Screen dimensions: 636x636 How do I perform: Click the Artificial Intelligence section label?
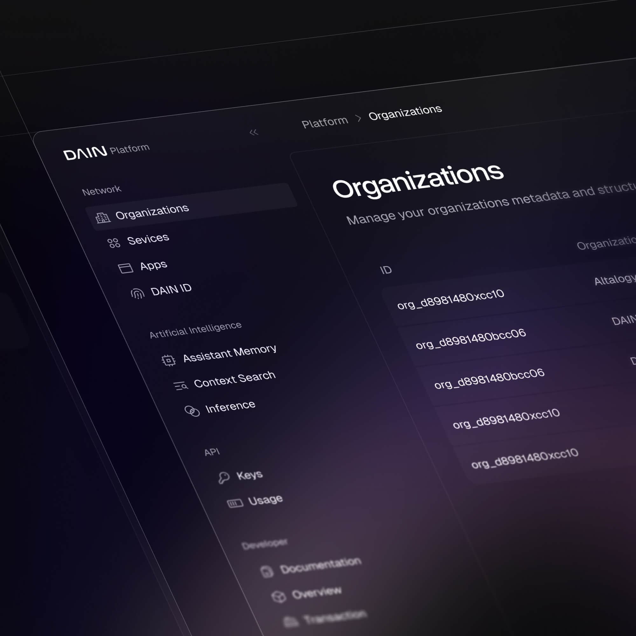pyautogui.click(x=196, y=330)
